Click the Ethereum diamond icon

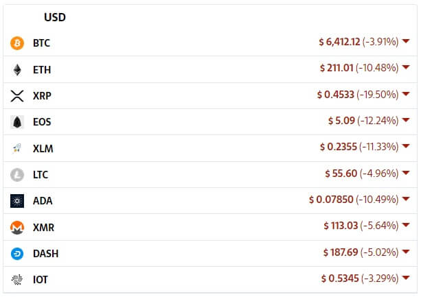click(x=17, y=70)
